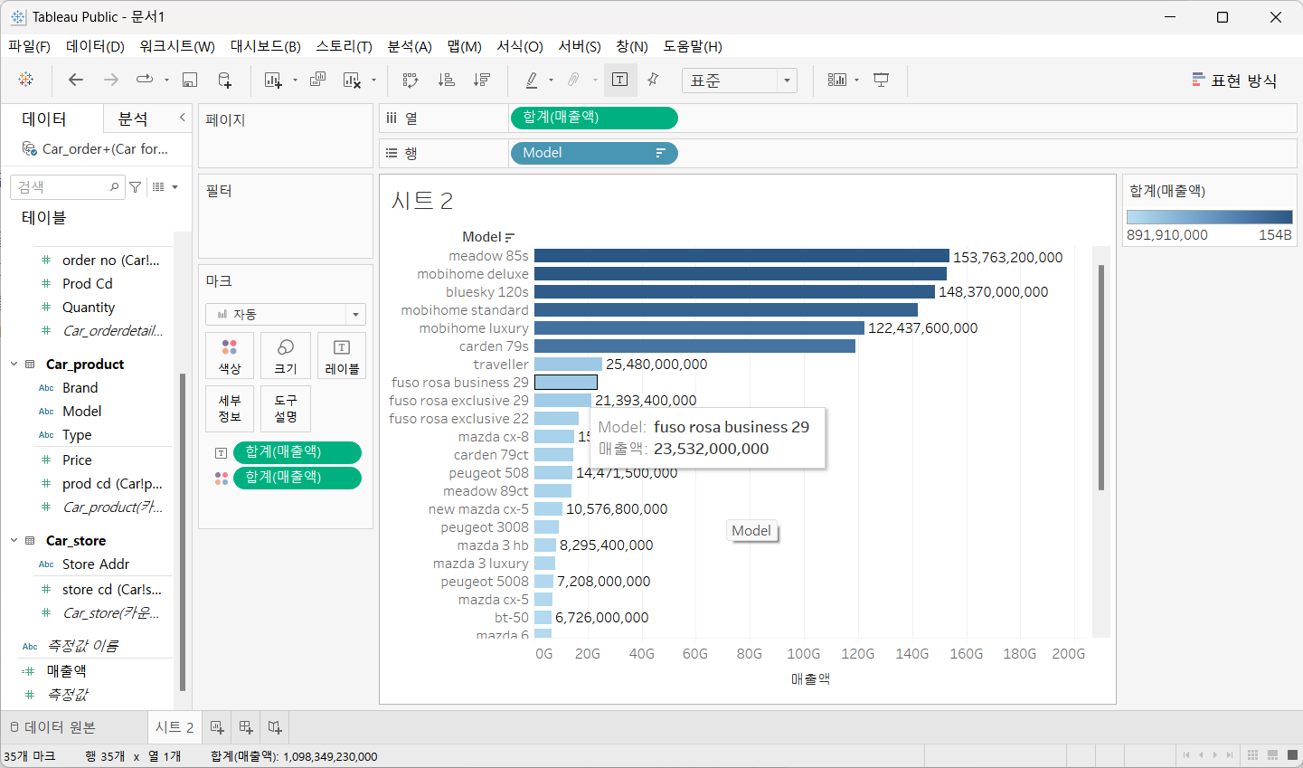Click the highlighted fuso rosa business 29 bar
The image size is (1303, 768).
pyautogui.click(x=566, y=383)
